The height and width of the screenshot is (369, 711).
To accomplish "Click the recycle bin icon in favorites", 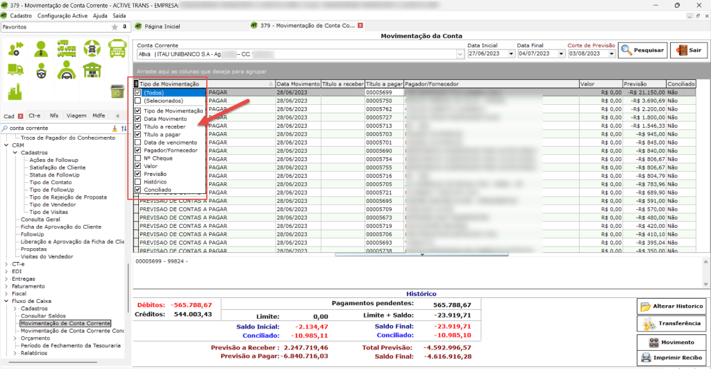I will (x=117, y=91).
